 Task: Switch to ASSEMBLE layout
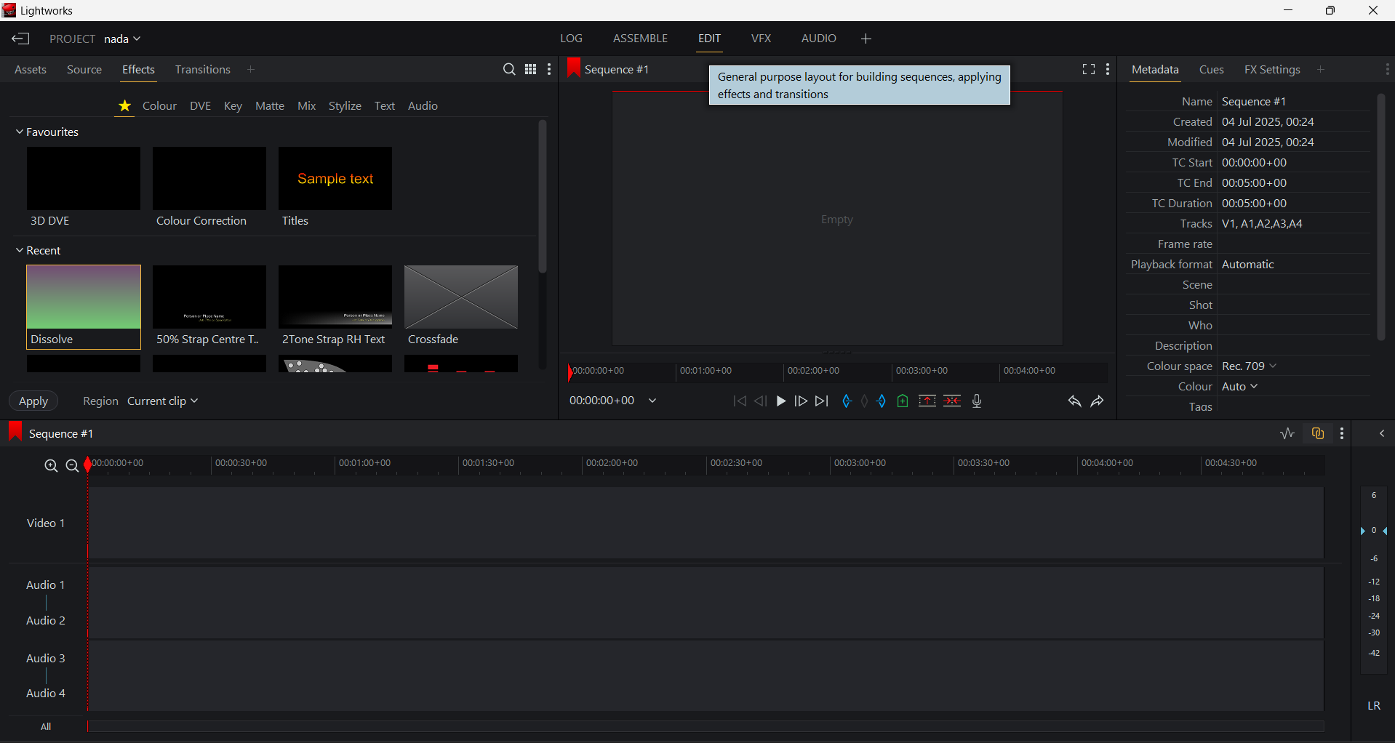(x=640, y=39)
